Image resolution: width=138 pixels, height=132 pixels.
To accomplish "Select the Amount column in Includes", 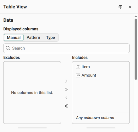I will tap(101, 75).
